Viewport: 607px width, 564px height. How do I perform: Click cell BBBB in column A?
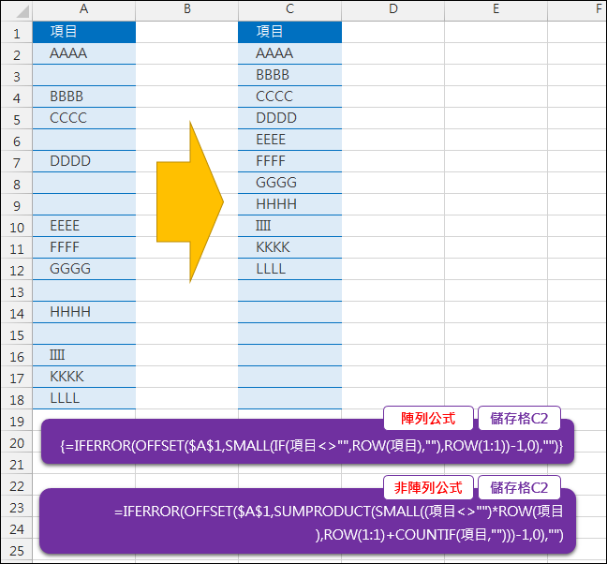coord(84,96)
